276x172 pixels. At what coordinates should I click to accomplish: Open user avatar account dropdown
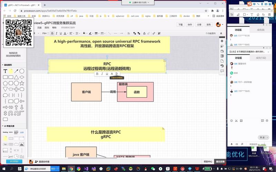[x=219, y=24]
